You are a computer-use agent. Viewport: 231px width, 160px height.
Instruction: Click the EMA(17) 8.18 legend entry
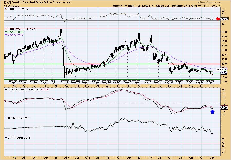coord(14,32)
